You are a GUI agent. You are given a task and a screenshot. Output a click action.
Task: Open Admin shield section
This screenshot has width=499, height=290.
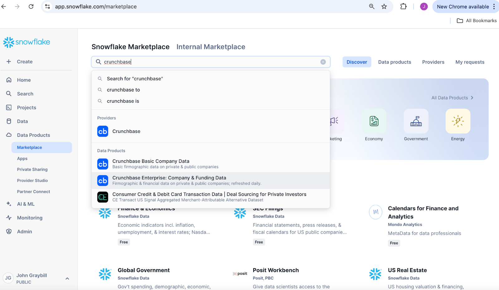tap(24, 231)
